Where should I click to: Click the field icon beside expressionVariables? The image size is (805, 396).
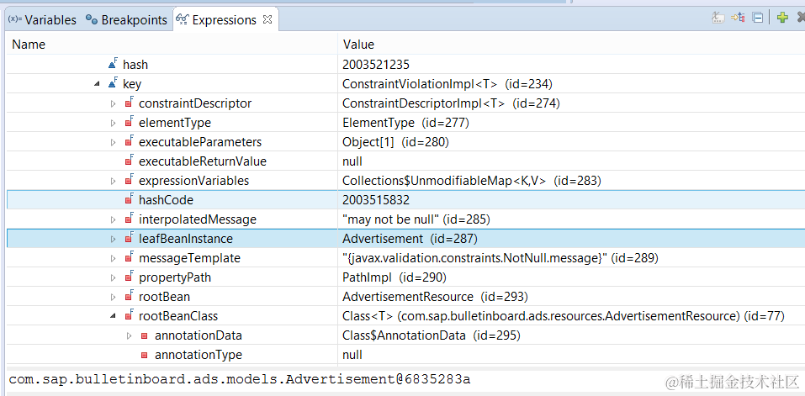pyautogui.click(x=130, y=181)
